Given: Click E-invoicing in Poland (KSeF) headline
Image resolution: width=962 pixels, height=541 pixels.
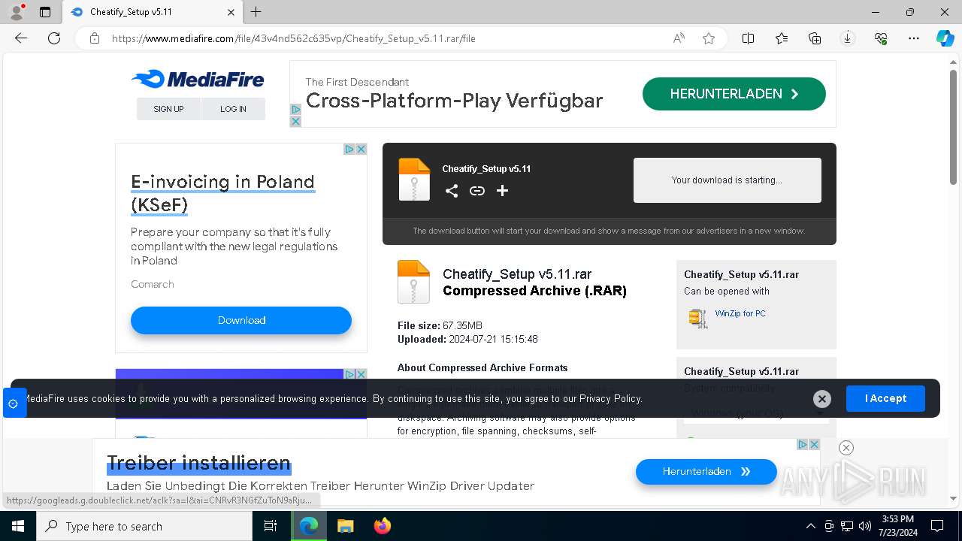Looking at the screenshot, I should tap(222, 193).
